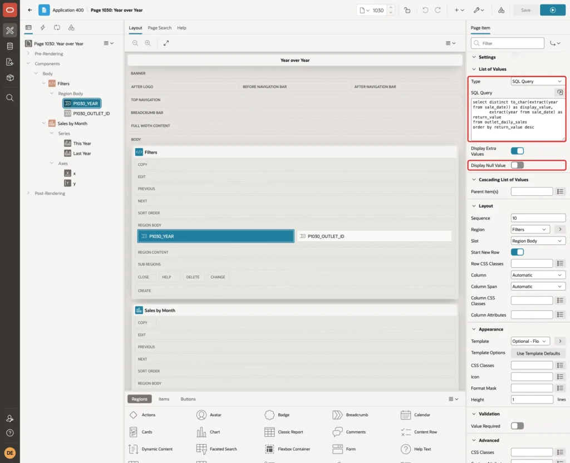Click the zoom in magnifier in Layout
This screenshot has height=463, width=570.
[148, 43]
